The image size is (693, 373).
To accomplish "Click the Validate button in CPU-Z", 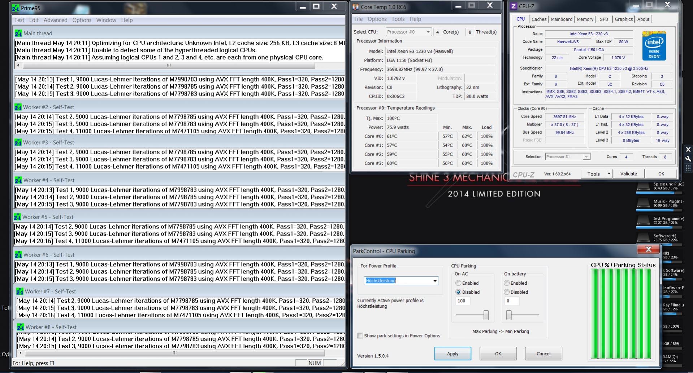I will pyautogui.click(x=628, y=174).
